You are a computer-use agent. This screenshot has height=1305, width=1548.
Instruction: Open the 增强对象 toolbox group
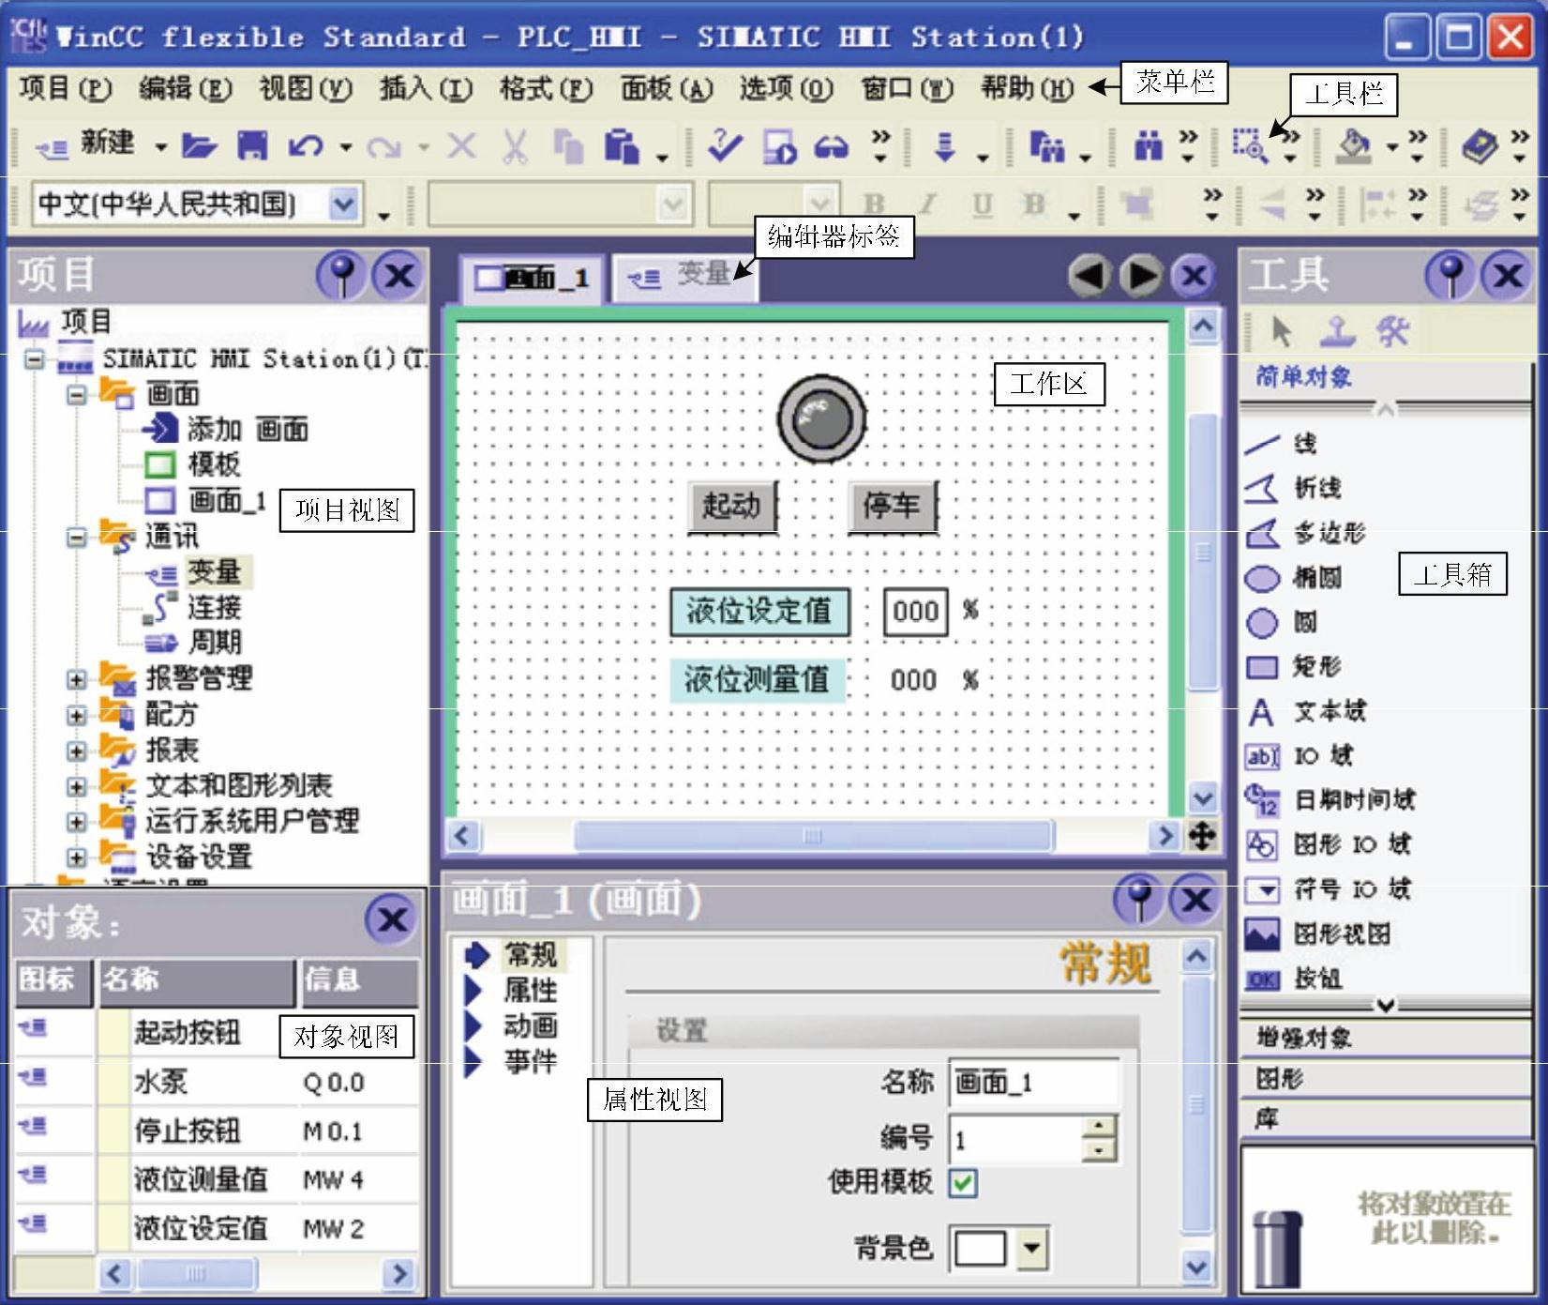pos(1386,1038)
